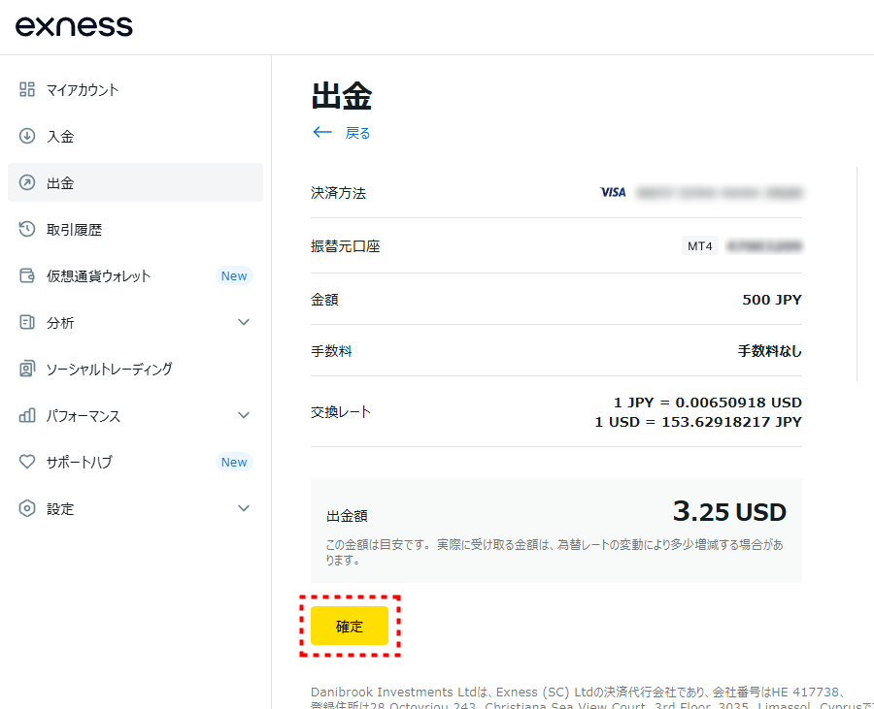
Task: Click the 振替元口座 label
Action: click(x=345, y=246)
